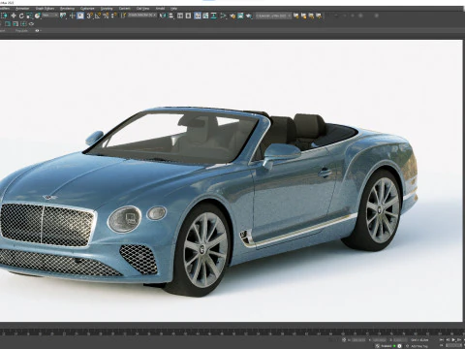Click the Next Frame playback button
This screenshot has width=465, height=349.
(x=459, y=340)
